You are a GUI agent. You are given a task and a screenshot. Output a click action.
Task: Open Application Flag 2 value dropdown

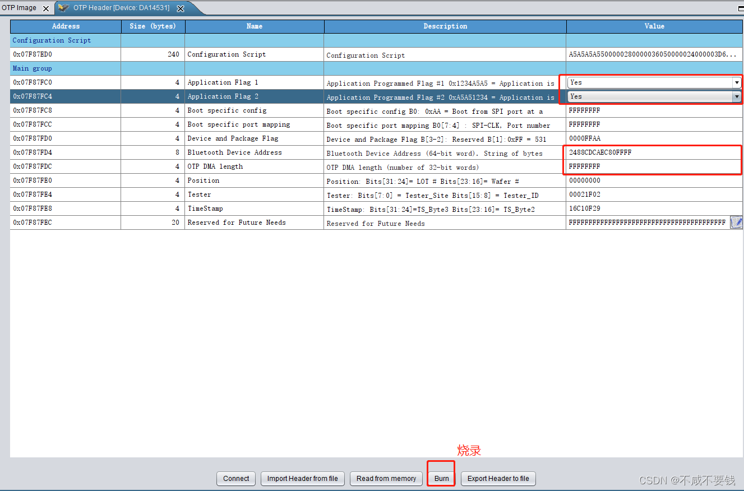[x=737, y=96]
